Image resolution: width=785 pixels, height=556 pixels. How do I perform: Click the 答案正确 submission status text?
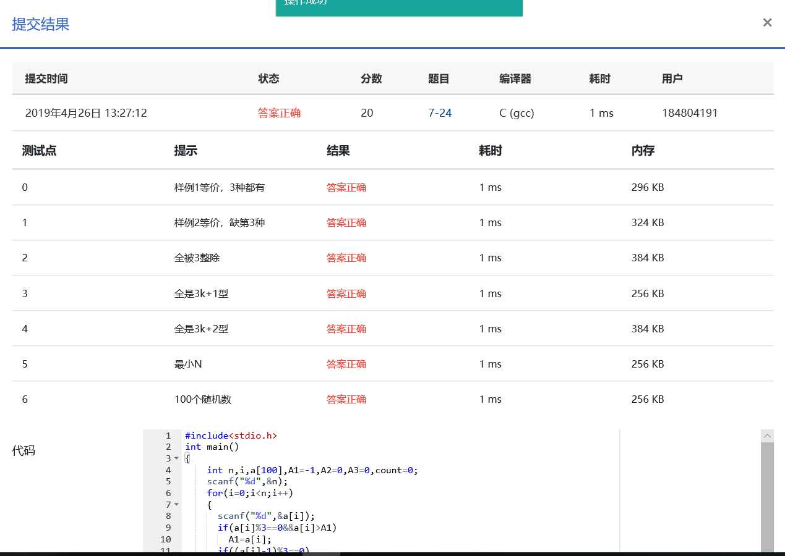tap(279, 113)
